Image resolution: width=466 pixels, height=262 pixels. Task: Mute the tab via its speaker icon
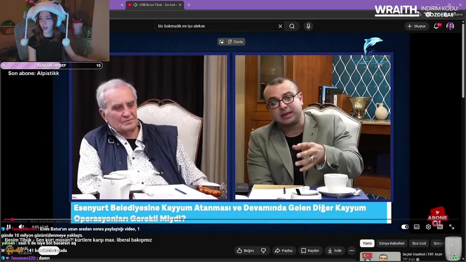click(x=135, y=5)
